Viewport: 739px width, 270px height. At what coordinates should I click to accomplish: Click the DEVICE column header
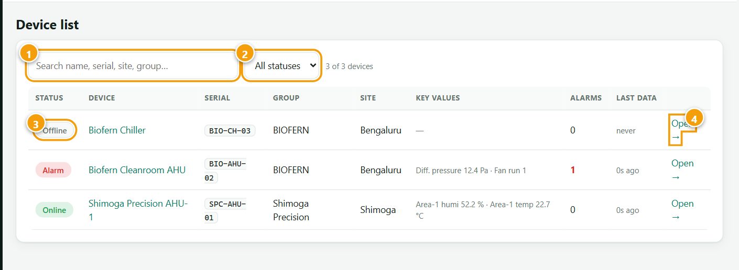pyautogui.click(x=102, y=98)
